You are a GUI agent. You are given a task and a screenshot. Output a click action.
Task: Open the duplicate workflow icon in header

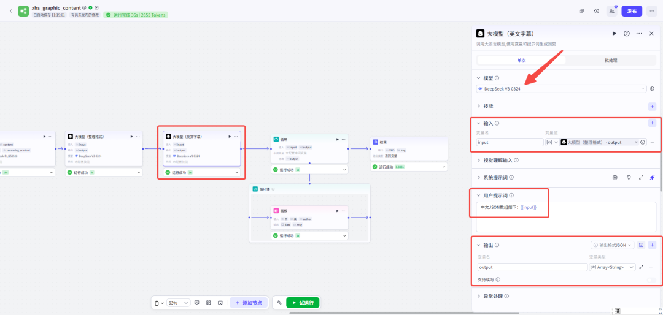pos(582,12)
